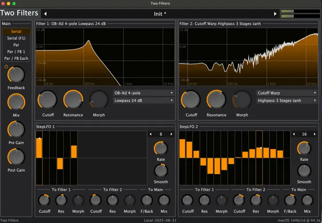The image size is (322, 223).
Task: Click the StepLFO 2 Smooth knob
Action: coord(304,170)
